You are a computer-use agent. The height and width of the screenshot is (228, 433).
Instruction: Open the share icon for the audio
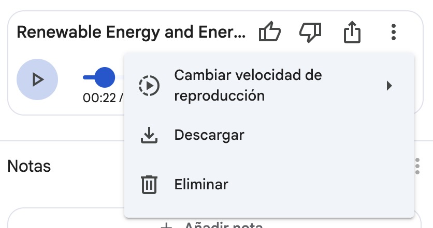click(352, 33)
